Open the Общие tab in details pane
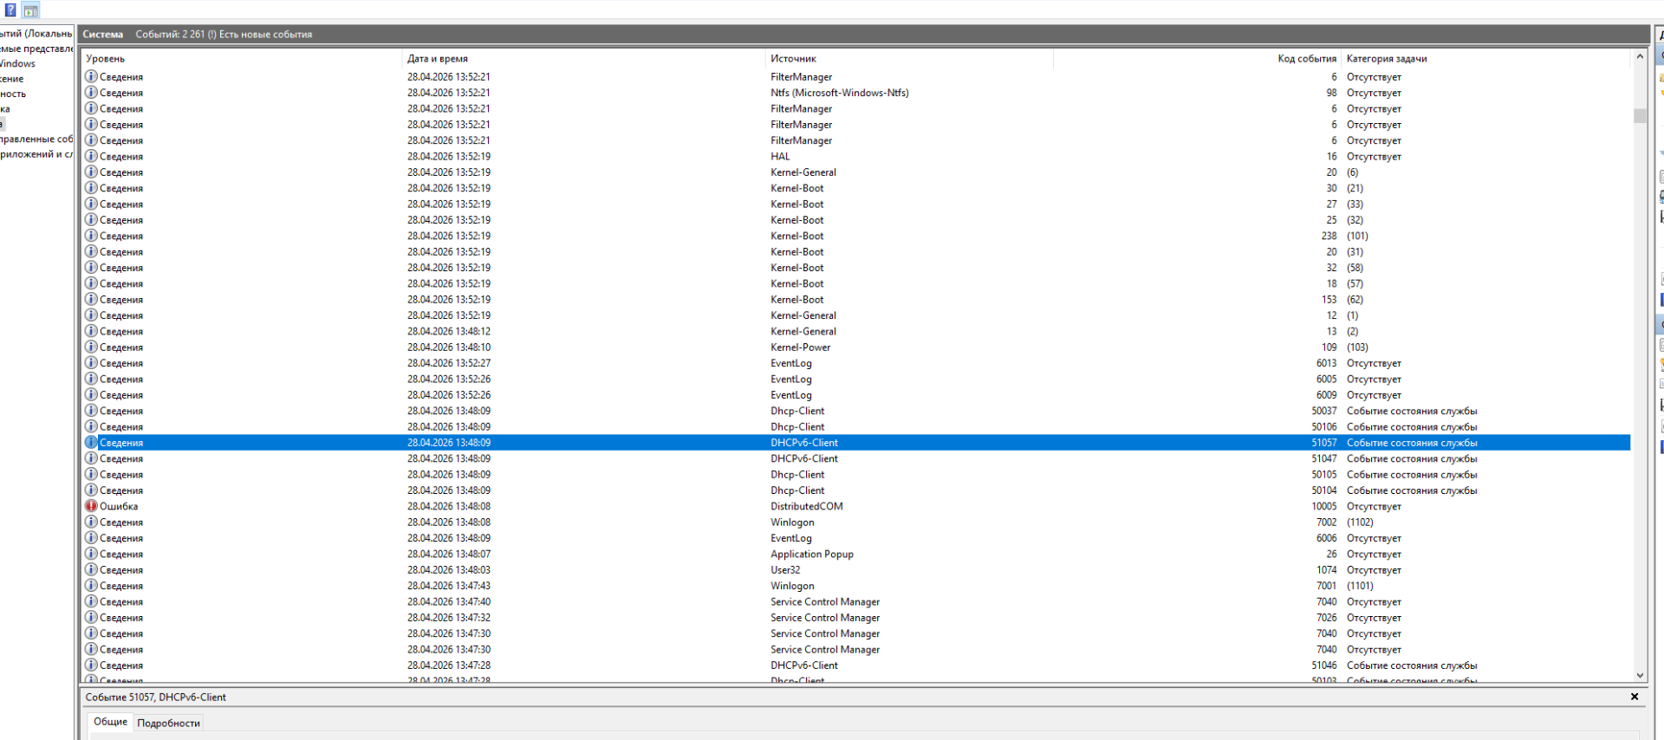The height and width of the screenshot is (740, 1664). click(x=110, y=722)
